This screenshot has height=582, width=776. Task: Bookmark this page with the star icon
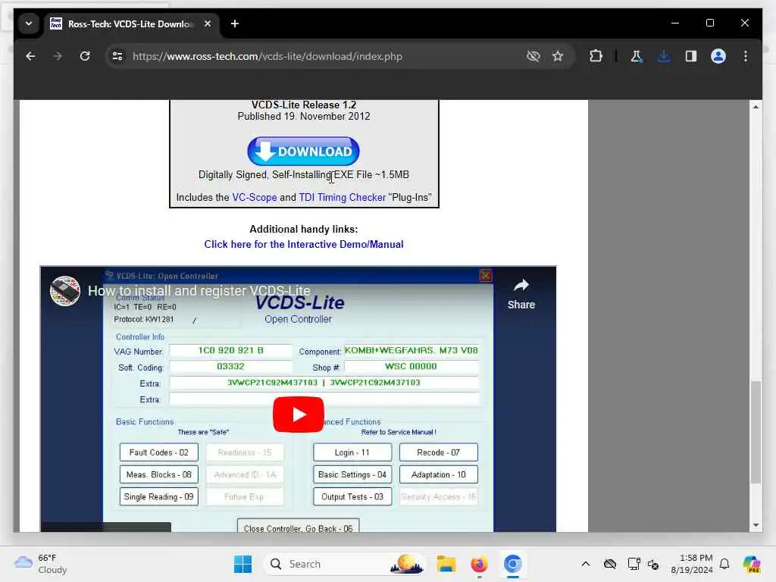pyautogui.click(x=558, y=56)
